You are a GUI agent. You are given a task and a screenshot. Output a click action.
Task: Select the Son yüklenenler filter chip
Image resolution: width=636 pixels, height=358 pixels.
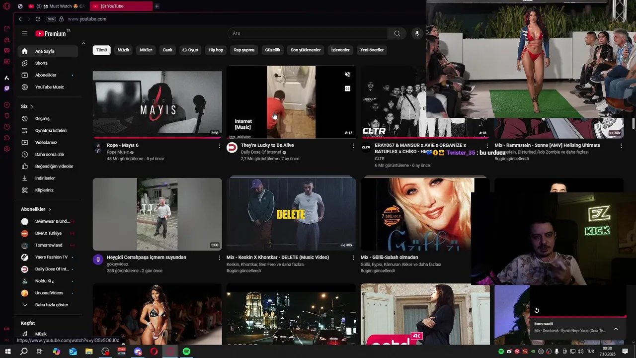(306, 50)
